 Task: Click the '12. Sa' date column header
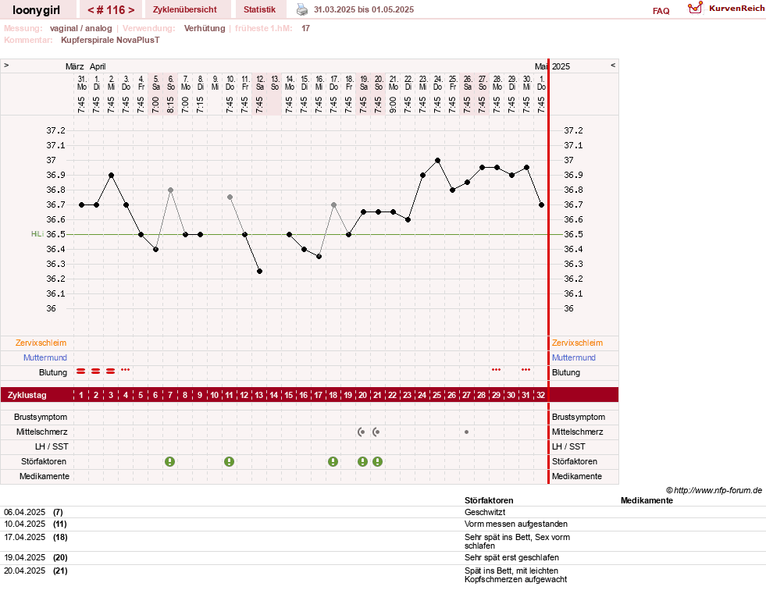tap(260, 83)
